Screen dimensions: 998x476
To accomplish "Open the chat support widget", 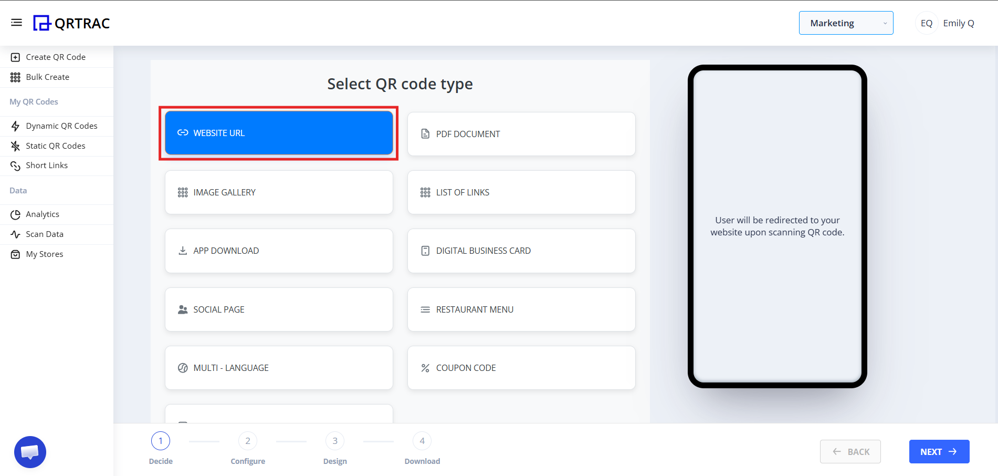I will click(30, 451).
